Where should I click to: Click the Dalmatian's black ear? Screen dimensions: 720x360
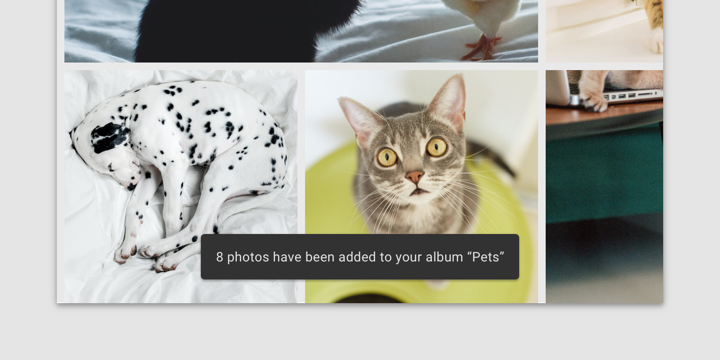[109, 137]
